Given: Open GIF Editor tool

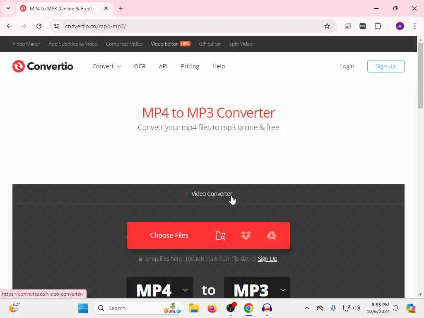Looking at the screenshot, I should [x=210, y=44].
